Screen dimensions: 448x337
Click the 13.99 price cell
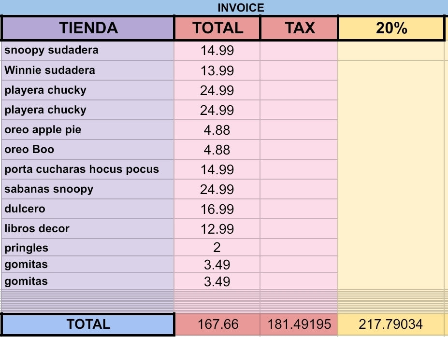217,71
